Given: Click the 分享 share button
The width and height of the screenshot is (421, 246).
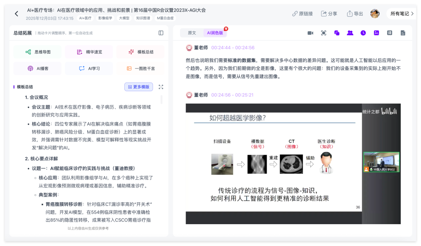Looking at the screenshot, I should click(x=329, y=14).
